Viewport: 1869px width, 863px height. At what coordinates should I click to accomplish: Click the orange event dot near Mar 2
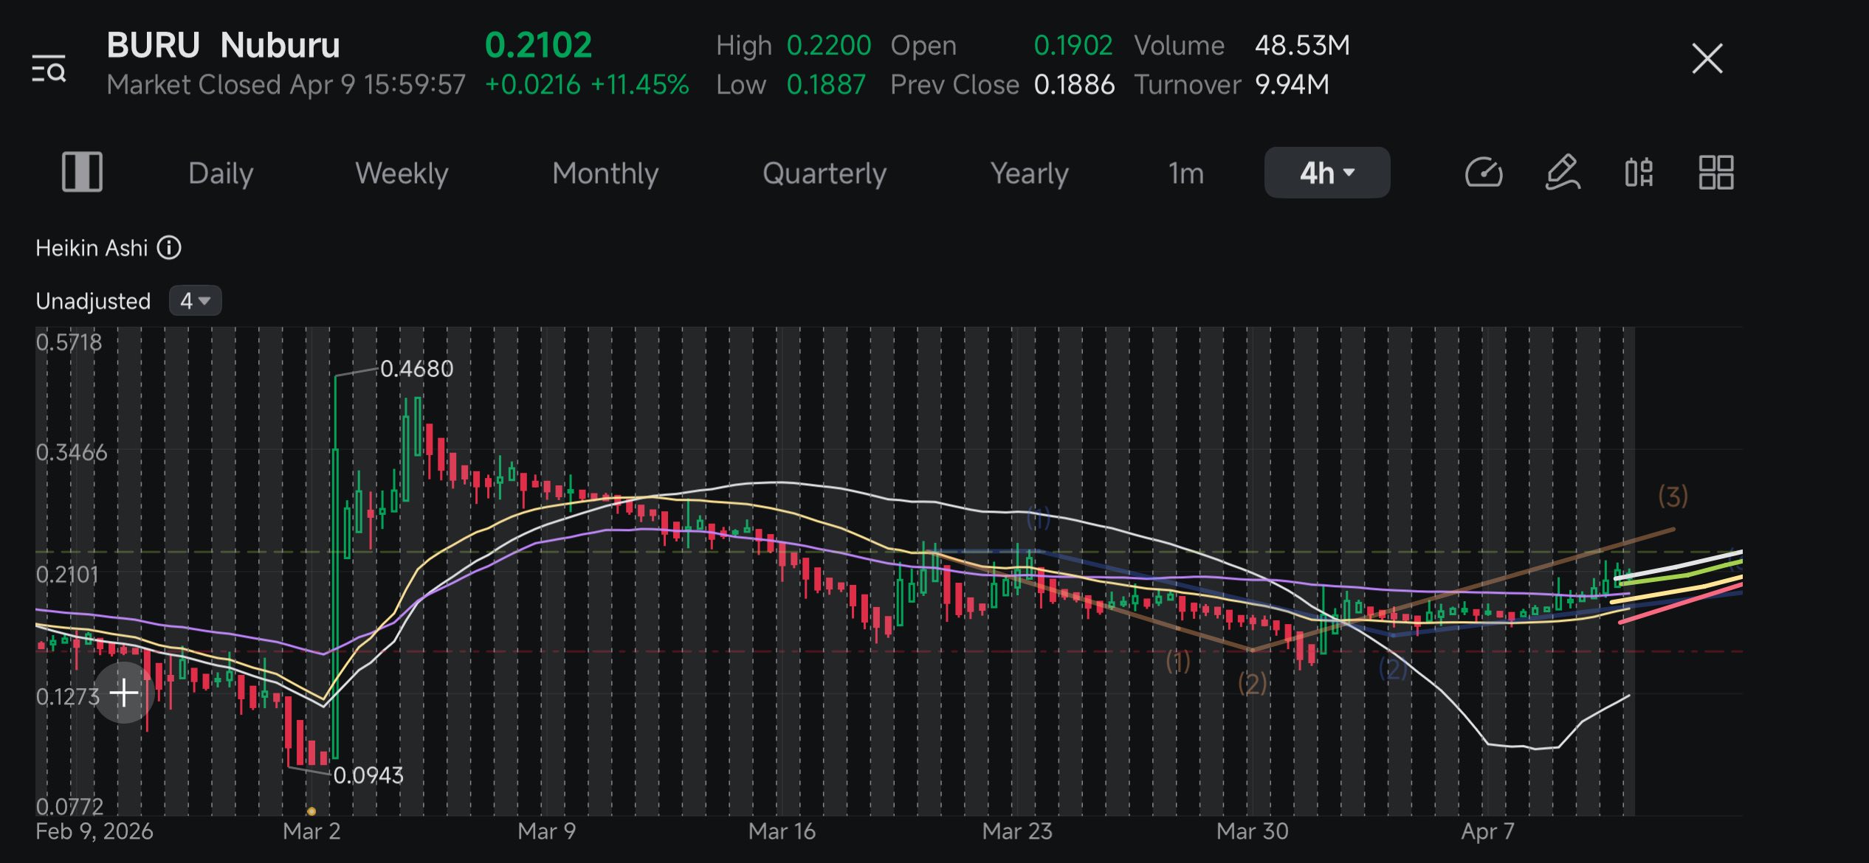pos(311,811)
